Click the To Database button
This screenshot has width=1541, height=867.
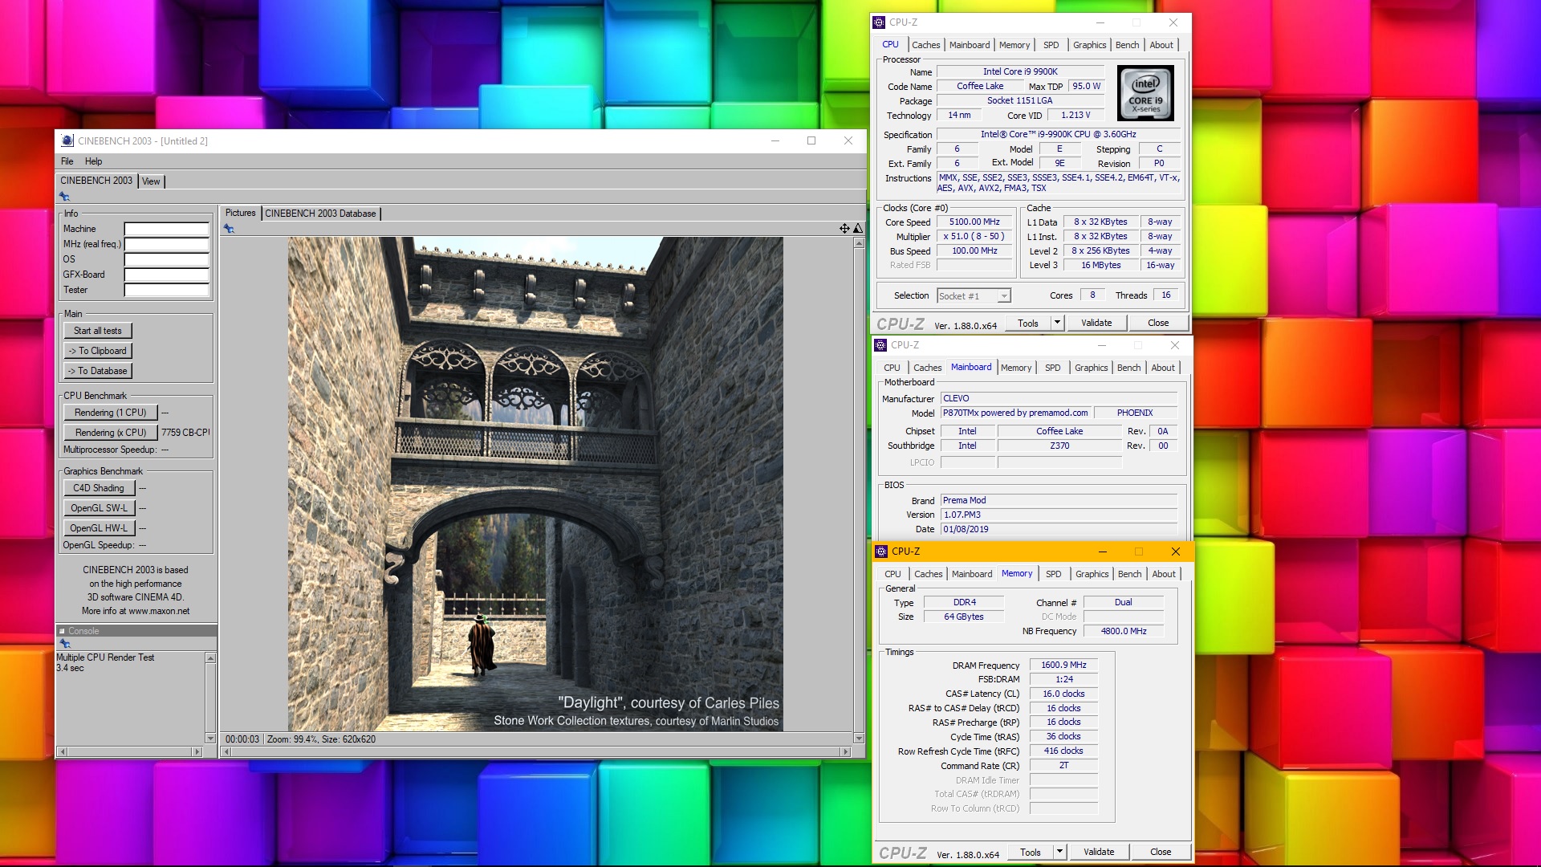click(x=98, y=371)
